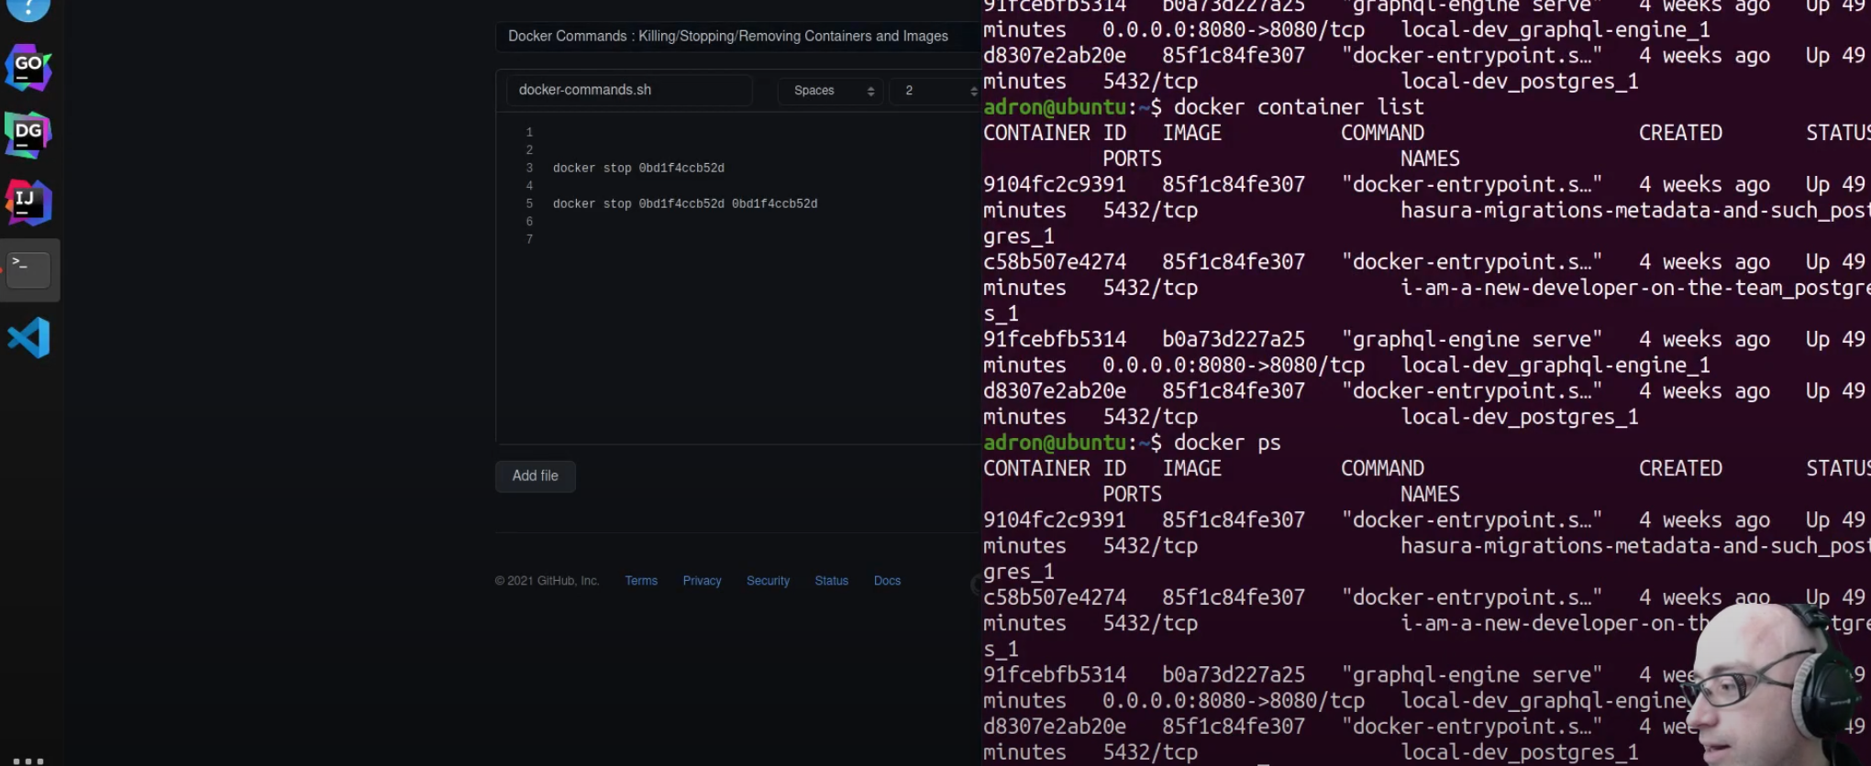This screenshot has height=766, width=1871.
Task: Edit the docker-commands.sh filename field
Action: pos(629,91)
